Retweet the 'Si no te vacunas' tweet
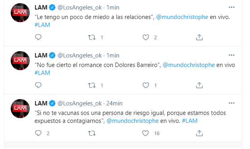 [x=92, y=133]
